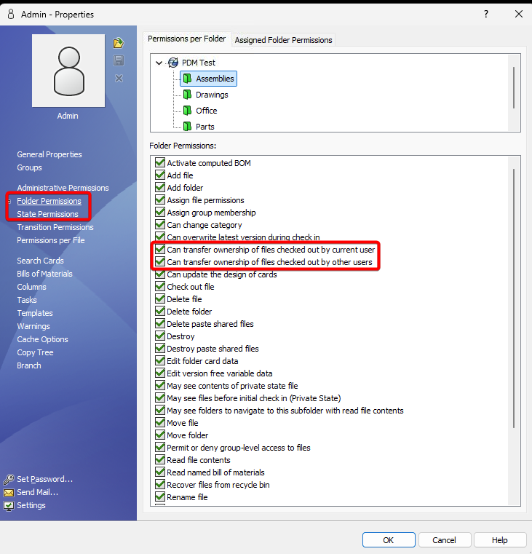Click the Office green folder icon
The width and height of the screenshot is (532, 554).
pyautogui.click(x=187, y=111)
